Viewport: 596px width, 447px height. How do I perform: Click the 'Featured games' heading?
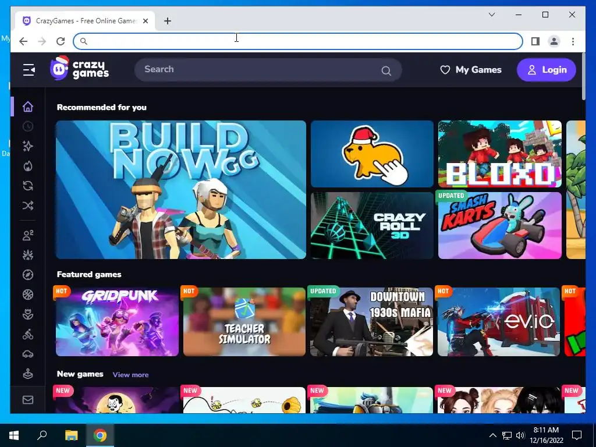click(89, 275)
